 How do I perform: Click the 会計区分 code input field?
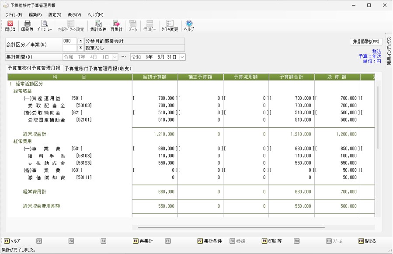(x=70, y=41)
